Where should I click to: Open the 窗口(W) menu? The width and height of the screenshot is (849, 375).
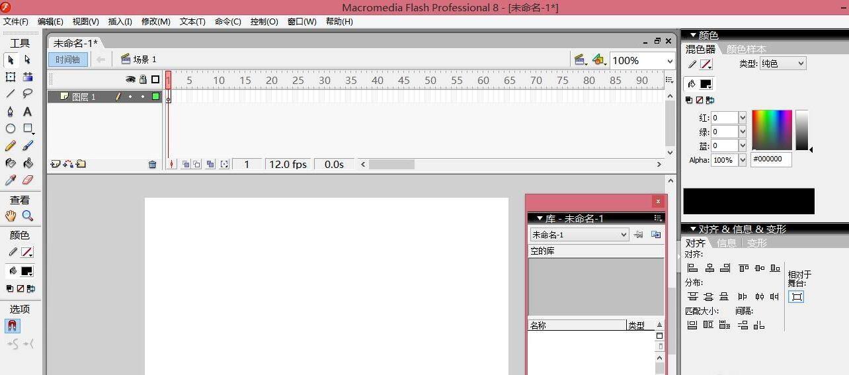pyautogui.click(x=302, y=21)
